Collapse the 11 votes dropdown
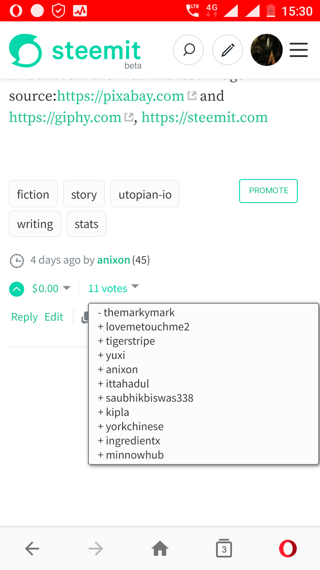Screen dimensions: 320x570 pyautogui.click(x=114, y=289)
